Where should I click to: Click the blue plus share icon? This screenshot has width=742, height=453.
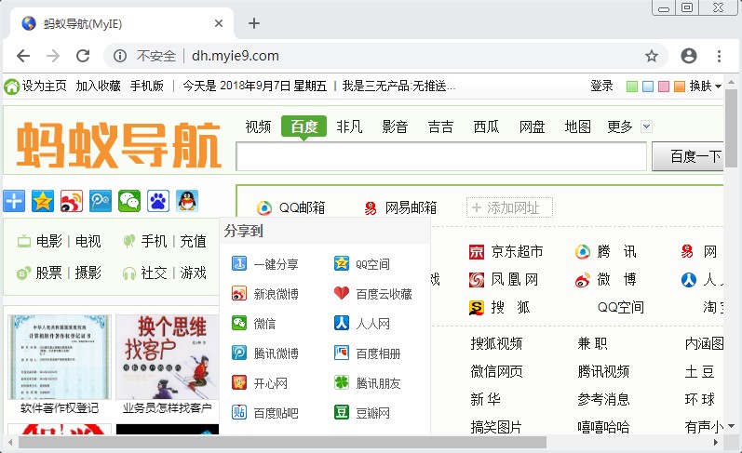(x=14, y=201)
